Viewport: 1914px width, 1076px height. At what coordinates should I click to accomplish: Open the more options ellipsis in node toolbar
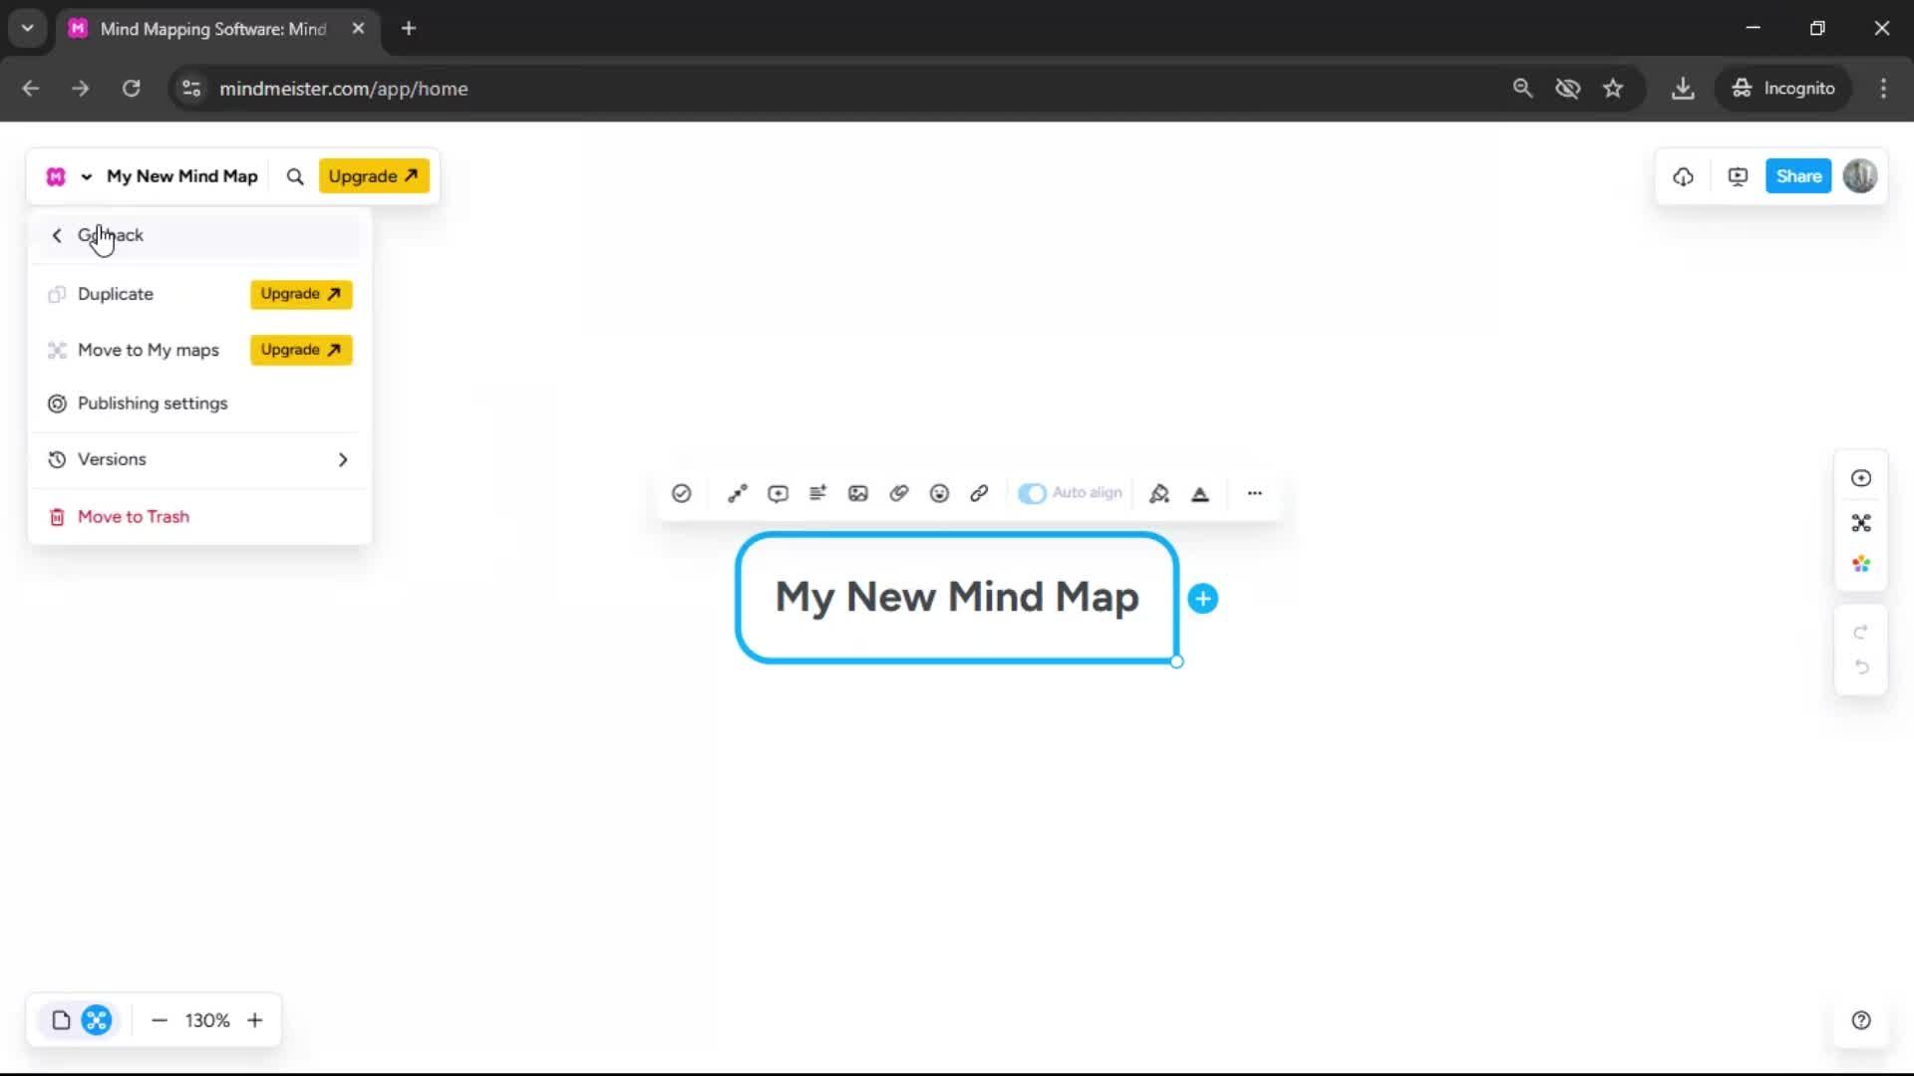pos(1255,493)
